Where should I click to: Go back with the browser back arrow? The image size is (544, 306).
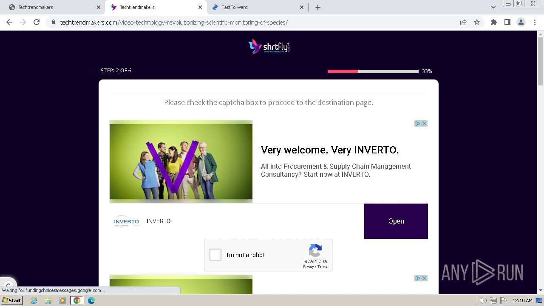point(9,22)
